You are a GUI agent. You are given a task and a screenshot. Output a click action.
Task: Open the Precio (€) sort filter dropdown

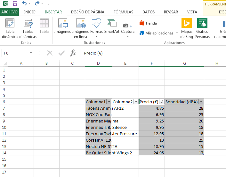tap(162, 102)
